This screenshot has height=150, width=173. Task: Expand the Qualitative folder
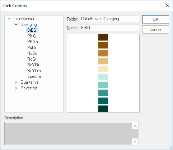pyautogui.click(x=16, y=82)
